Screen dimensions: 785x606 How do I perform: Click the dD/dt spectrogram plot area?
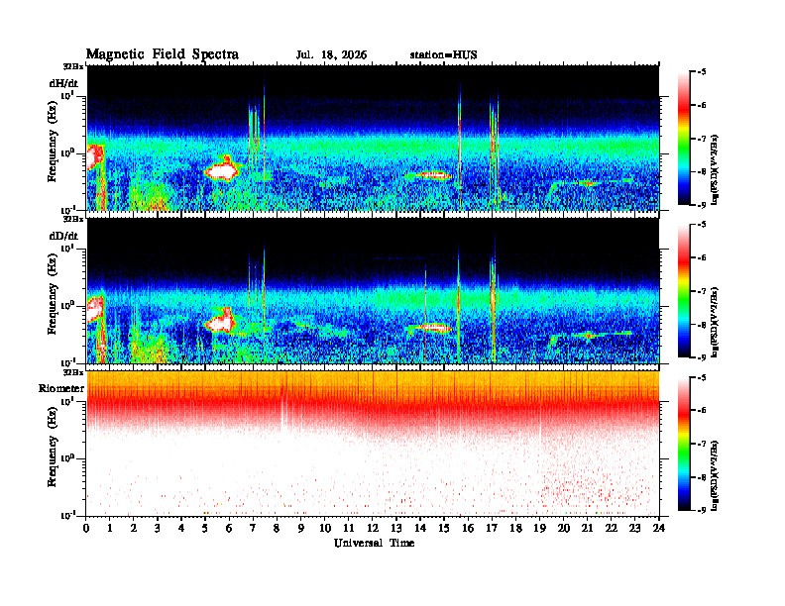click(373, 291)
